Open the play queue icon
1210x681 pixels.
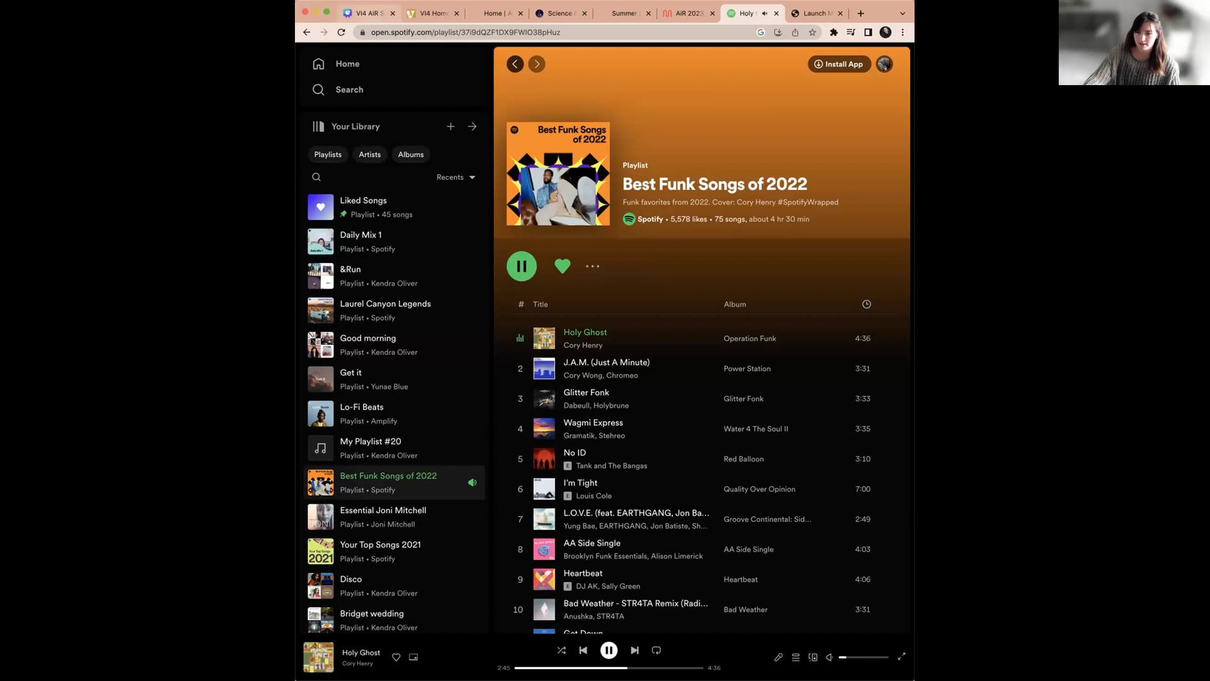tap(795, 657)
